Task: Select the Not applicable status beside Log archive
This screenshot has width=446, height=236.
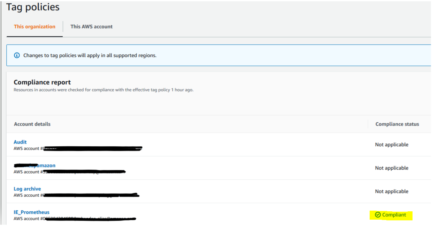Action: tap(391, 191)
